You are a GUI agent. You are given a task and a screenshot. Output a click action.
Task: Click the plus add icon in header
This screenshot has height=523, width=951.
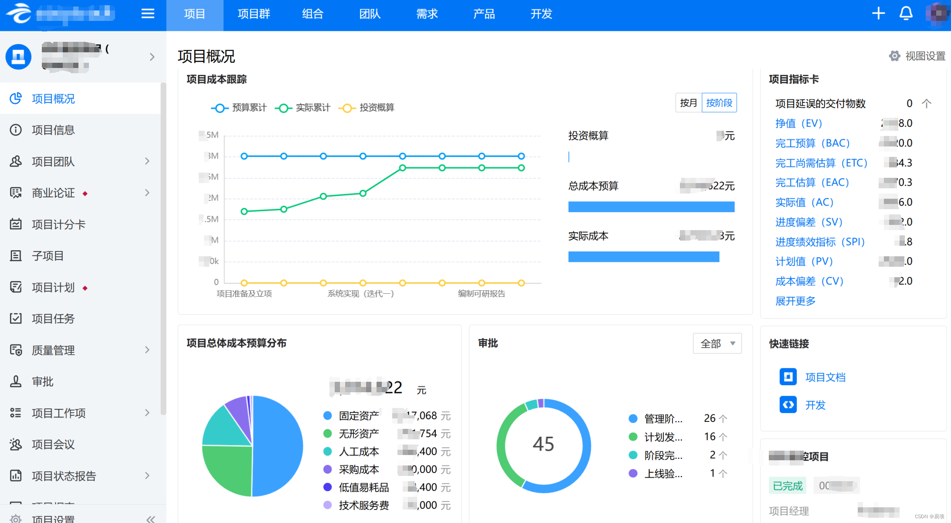pos(878,14)
